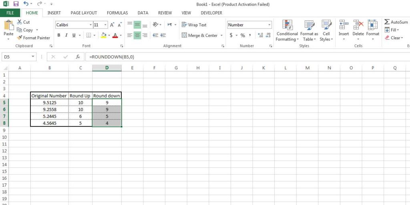The image size is (410, 205).
Task: Align text to the right
Action: pyautogui.click(x=145, y=35)
